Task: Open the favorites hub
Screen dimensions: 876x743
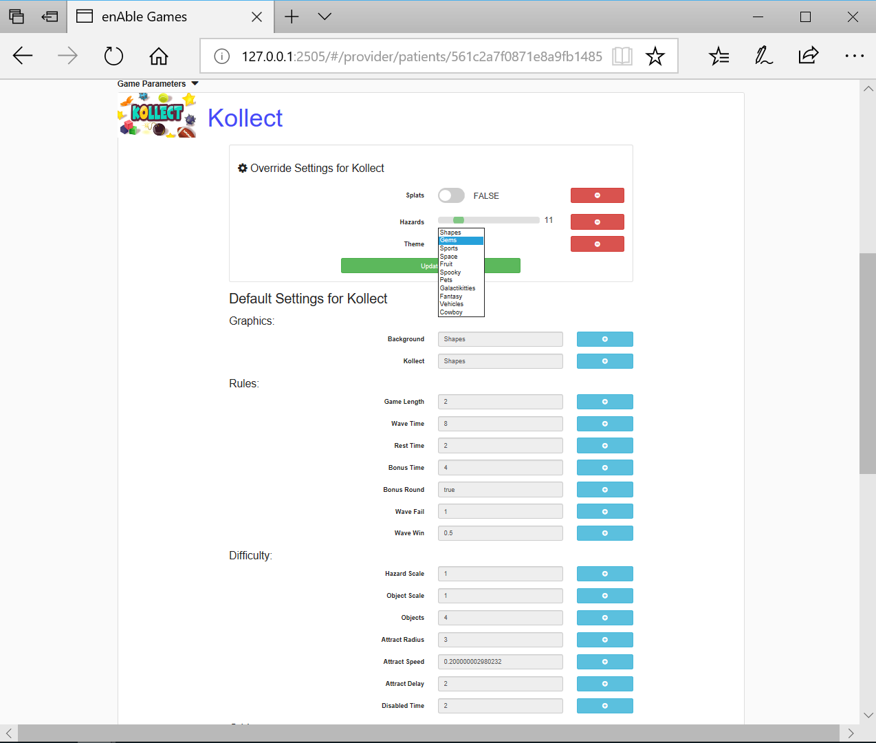Action: click(x=719, y=56)
